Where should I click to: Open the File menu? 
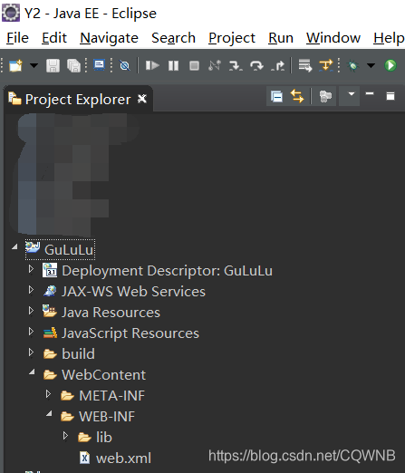click(x=17, y=38)
